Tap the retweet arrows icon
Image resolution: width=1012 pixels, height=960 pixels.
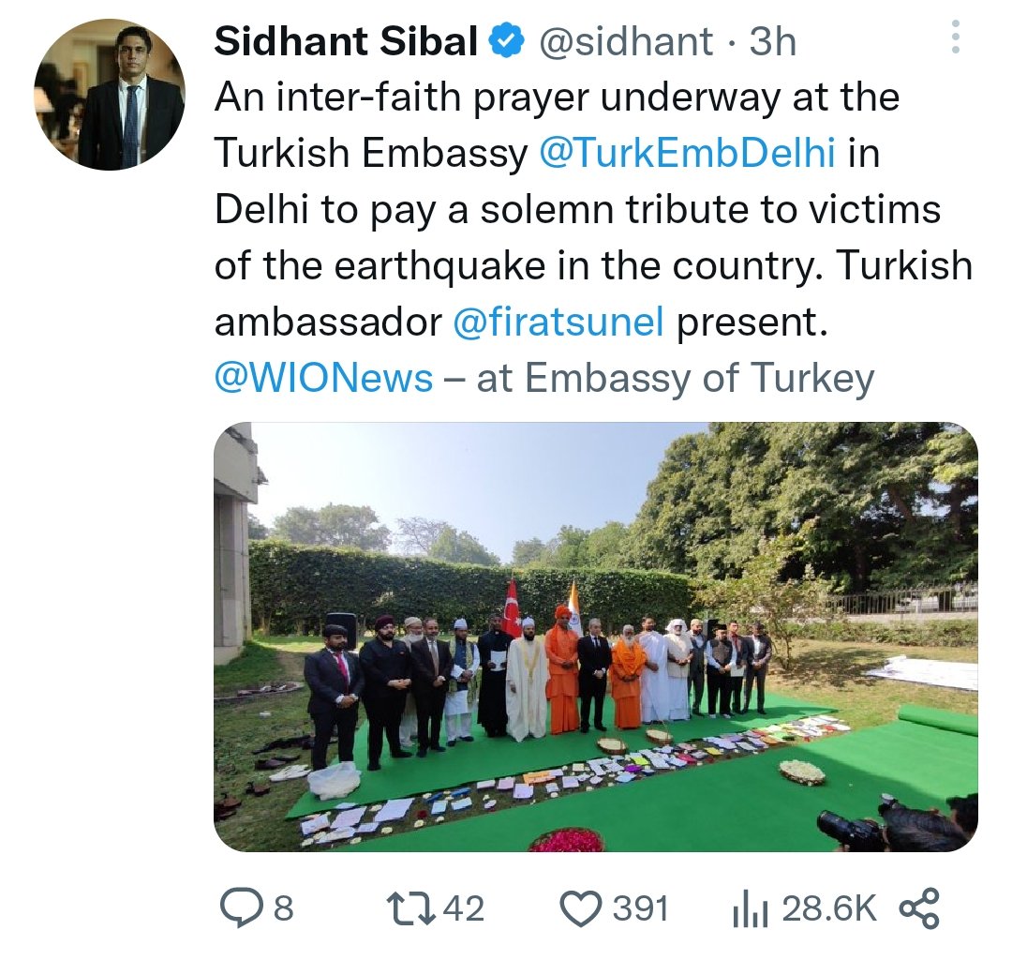tap(409, 907)
